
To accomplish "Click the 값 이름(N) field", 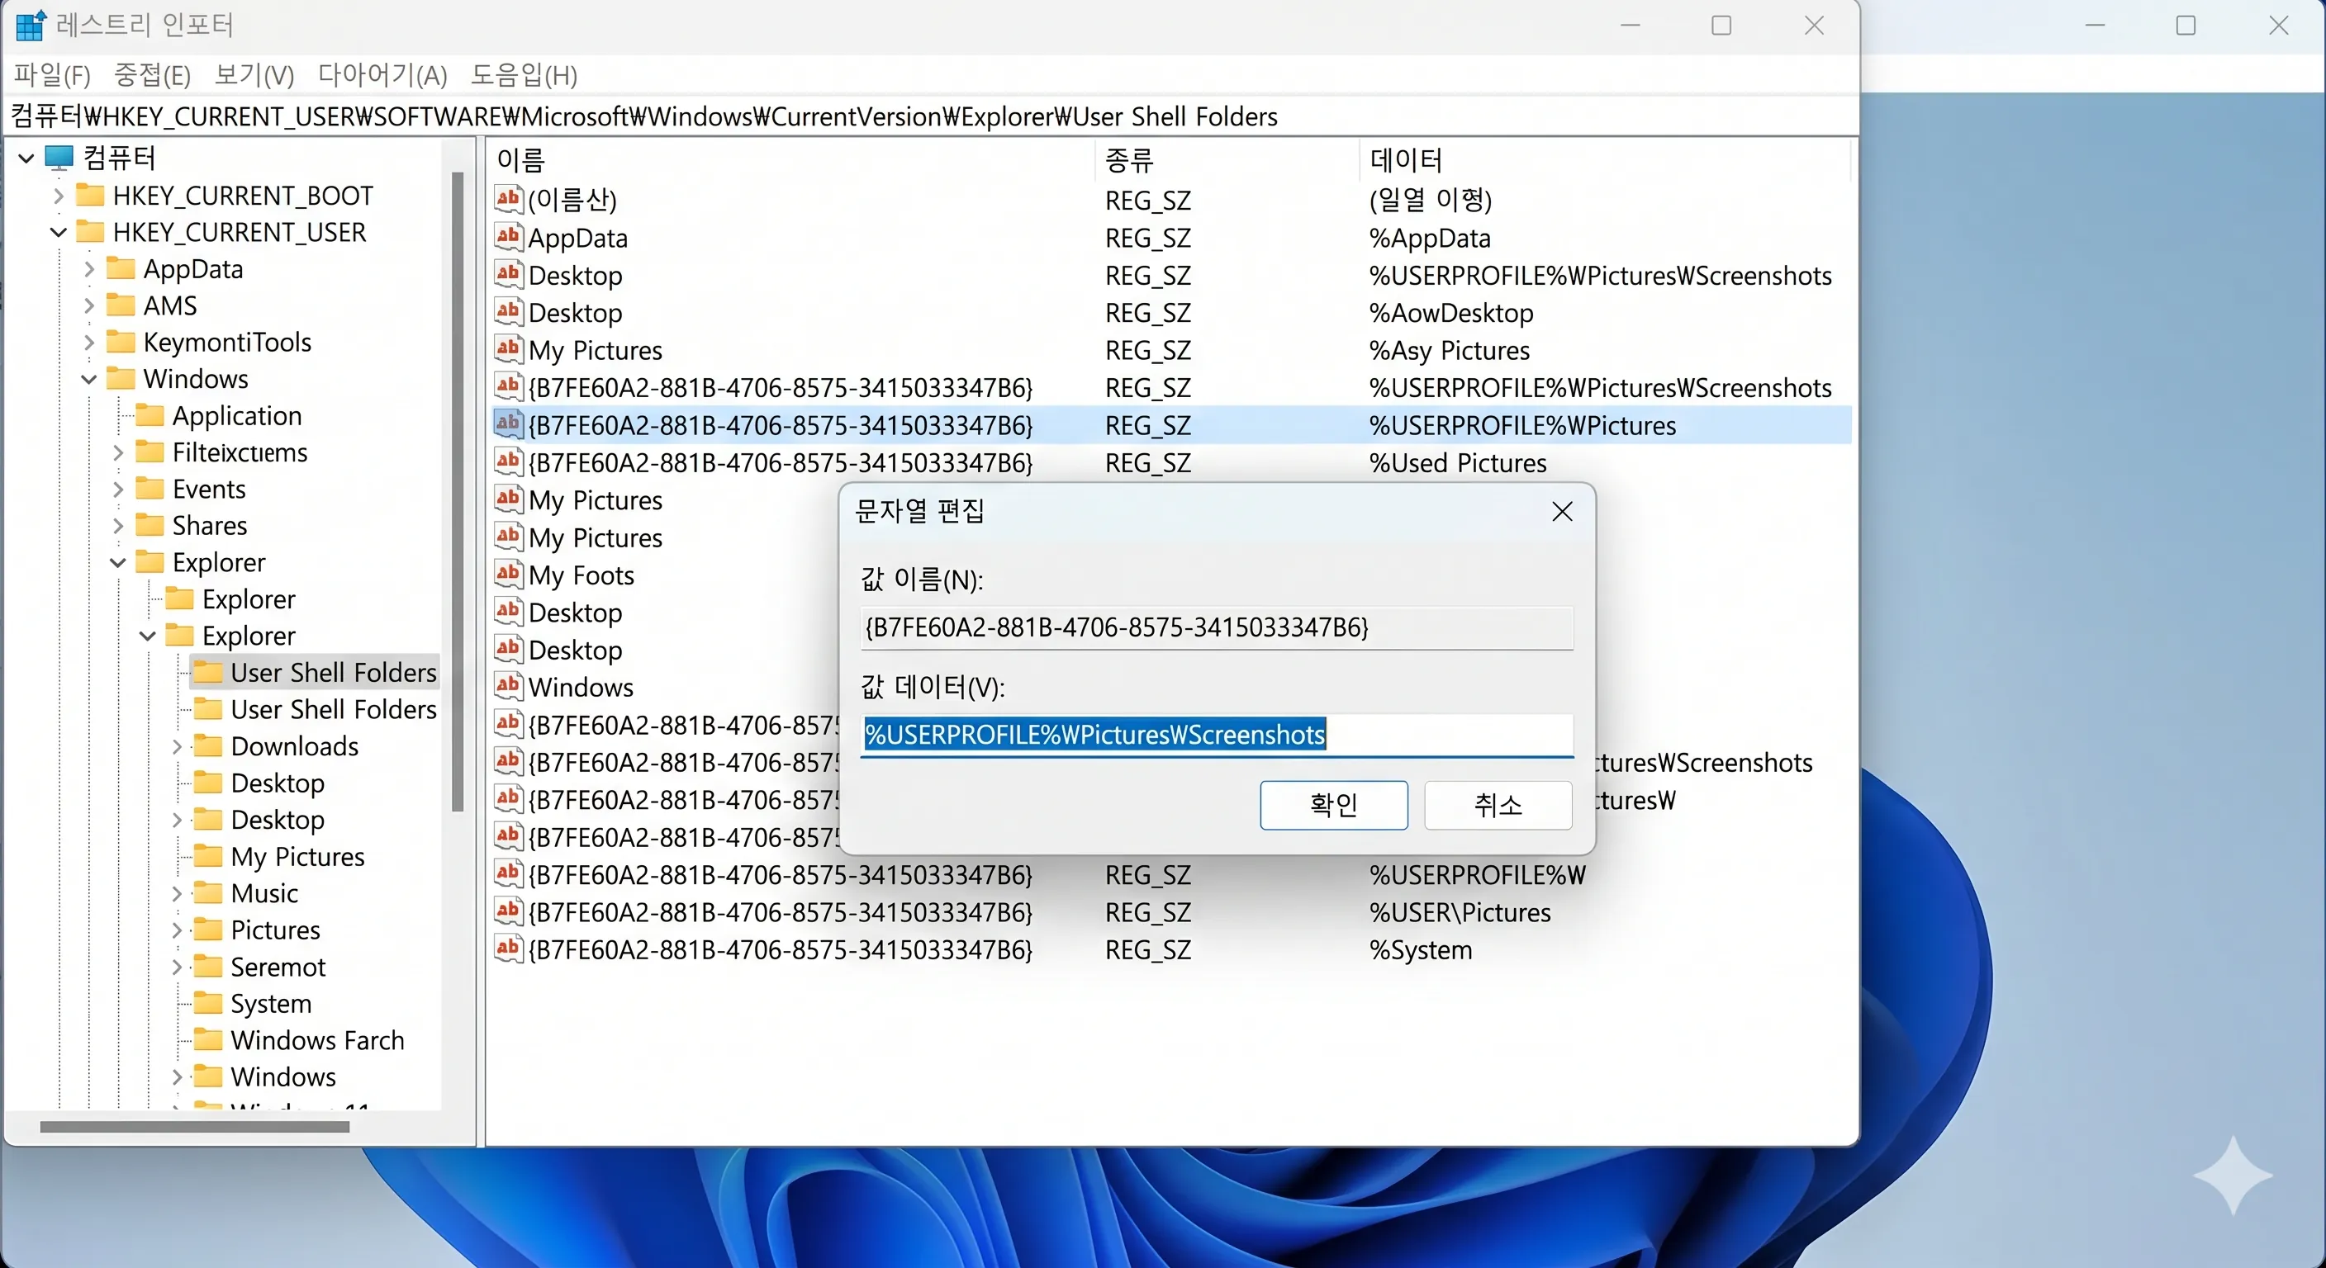I will coord(1216,627).
